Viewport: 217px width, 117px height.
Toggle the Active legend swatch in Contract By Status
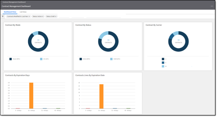pyautogui.click(x=81, y=59)
